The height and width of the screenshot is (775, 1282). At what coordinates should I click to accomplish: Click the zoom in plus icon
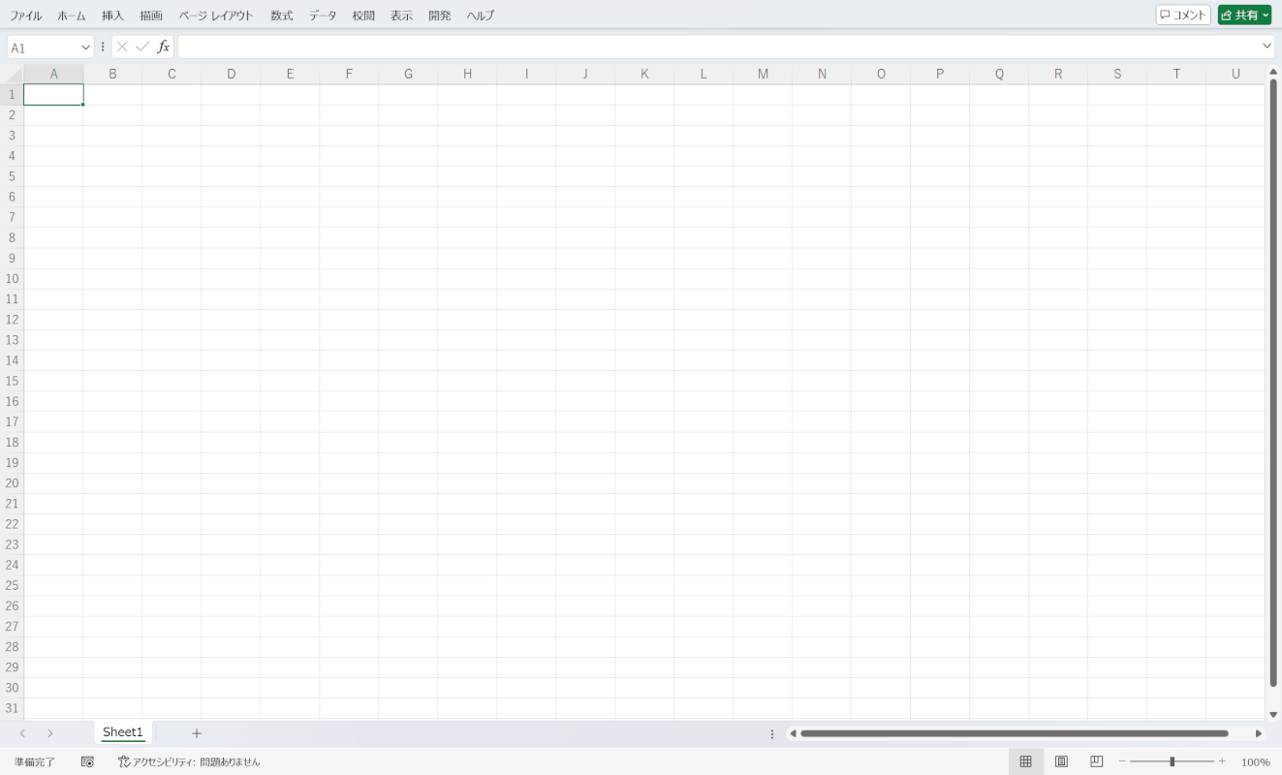tap(1222, 761)
